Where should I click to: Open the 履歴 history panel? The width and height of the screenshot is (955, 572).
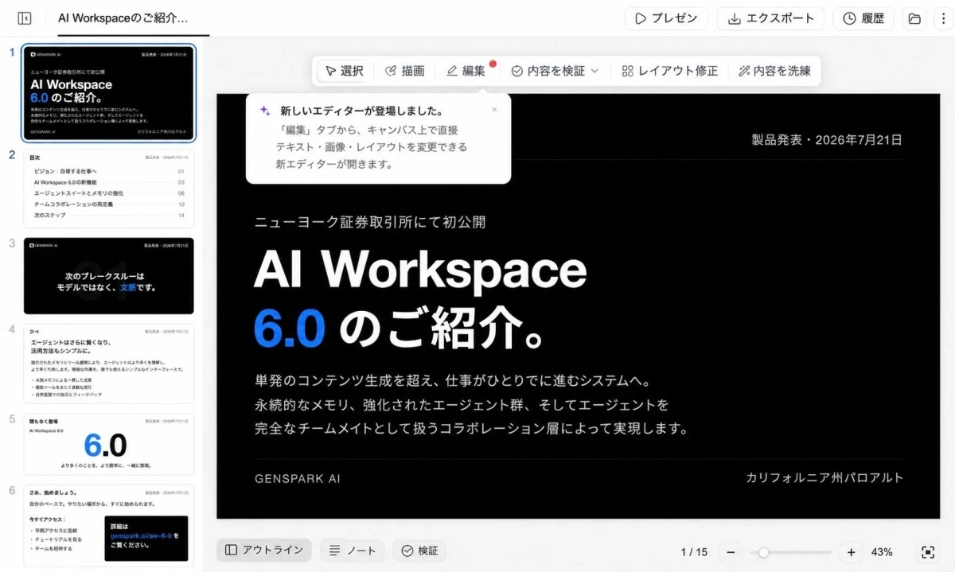(x=863, y=18)
